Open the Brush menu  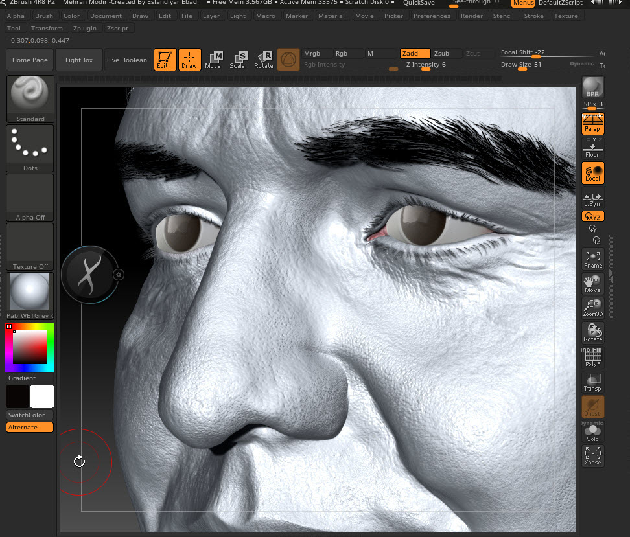(x=44, y=16)
